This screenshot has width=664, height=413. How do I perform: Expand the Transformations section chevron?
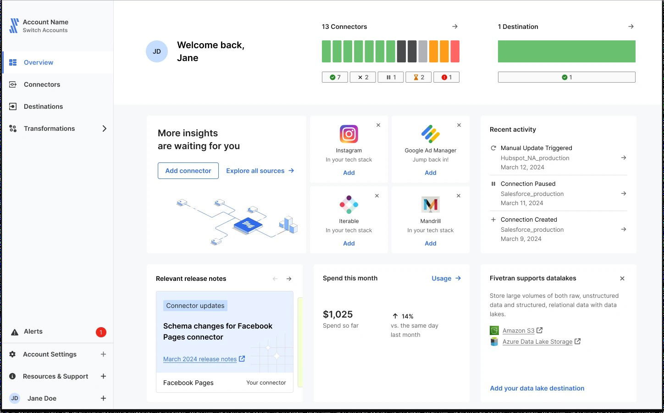105,128
